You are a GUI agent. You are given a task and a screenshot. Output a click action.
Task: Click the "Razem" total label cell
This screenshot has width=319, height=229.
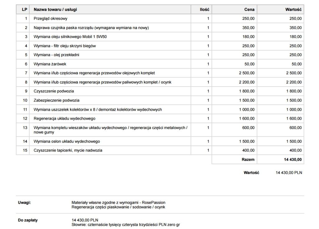click(x=248, y=160)
